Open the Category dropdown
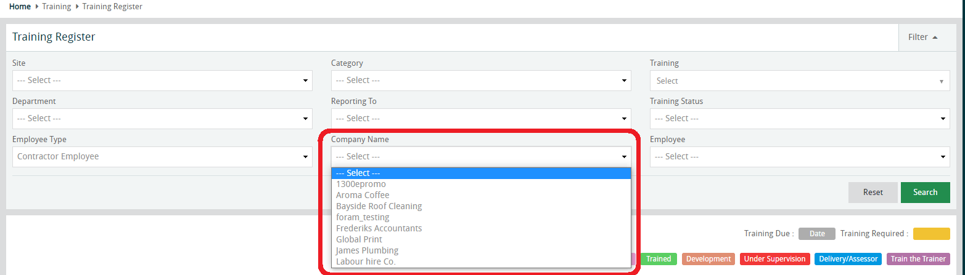The width and height of the screenshot is (965, 275). coord(481,81)
